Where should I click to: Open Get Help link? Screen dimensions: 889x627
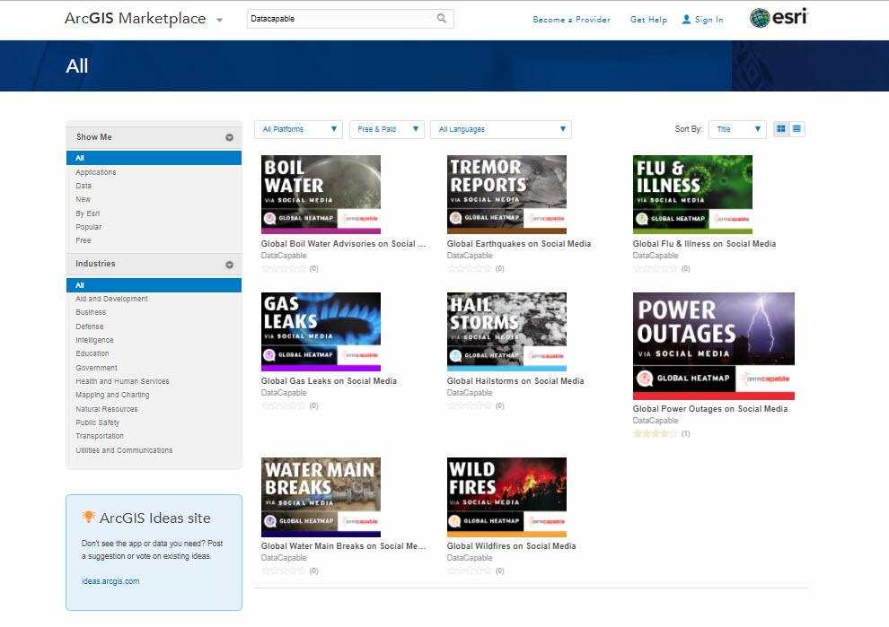click(648, 19)
